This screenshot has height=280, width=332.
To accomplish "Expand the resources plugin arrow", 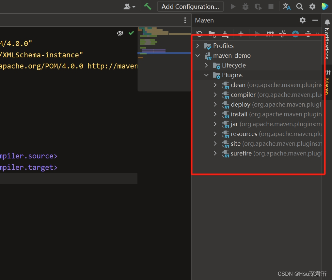I will 215,134.
